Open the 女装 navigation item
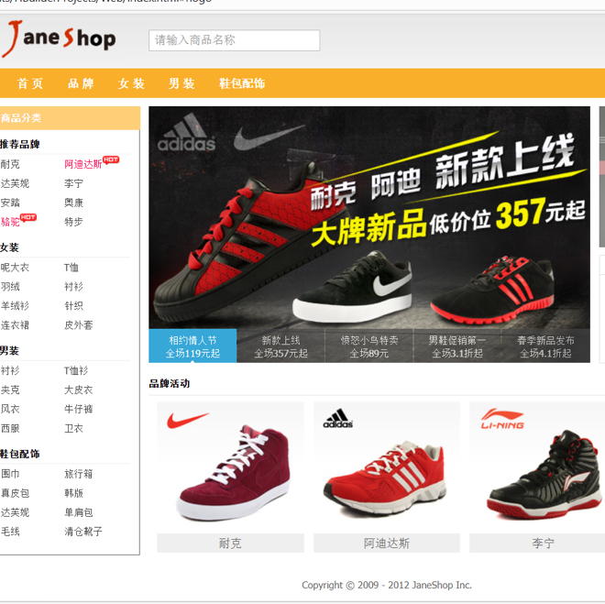 click(131, 83)
